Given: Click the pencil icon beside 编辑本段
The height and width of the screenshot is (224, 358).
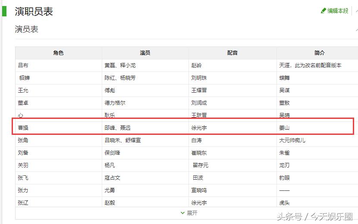Looking at the screenshot, I should (x=323, y=11).
